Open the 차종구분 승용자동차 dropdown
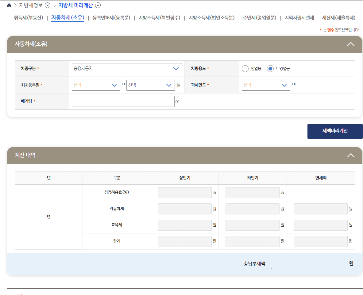The height and width of the screenshot is (295, 363). (127, 69)
